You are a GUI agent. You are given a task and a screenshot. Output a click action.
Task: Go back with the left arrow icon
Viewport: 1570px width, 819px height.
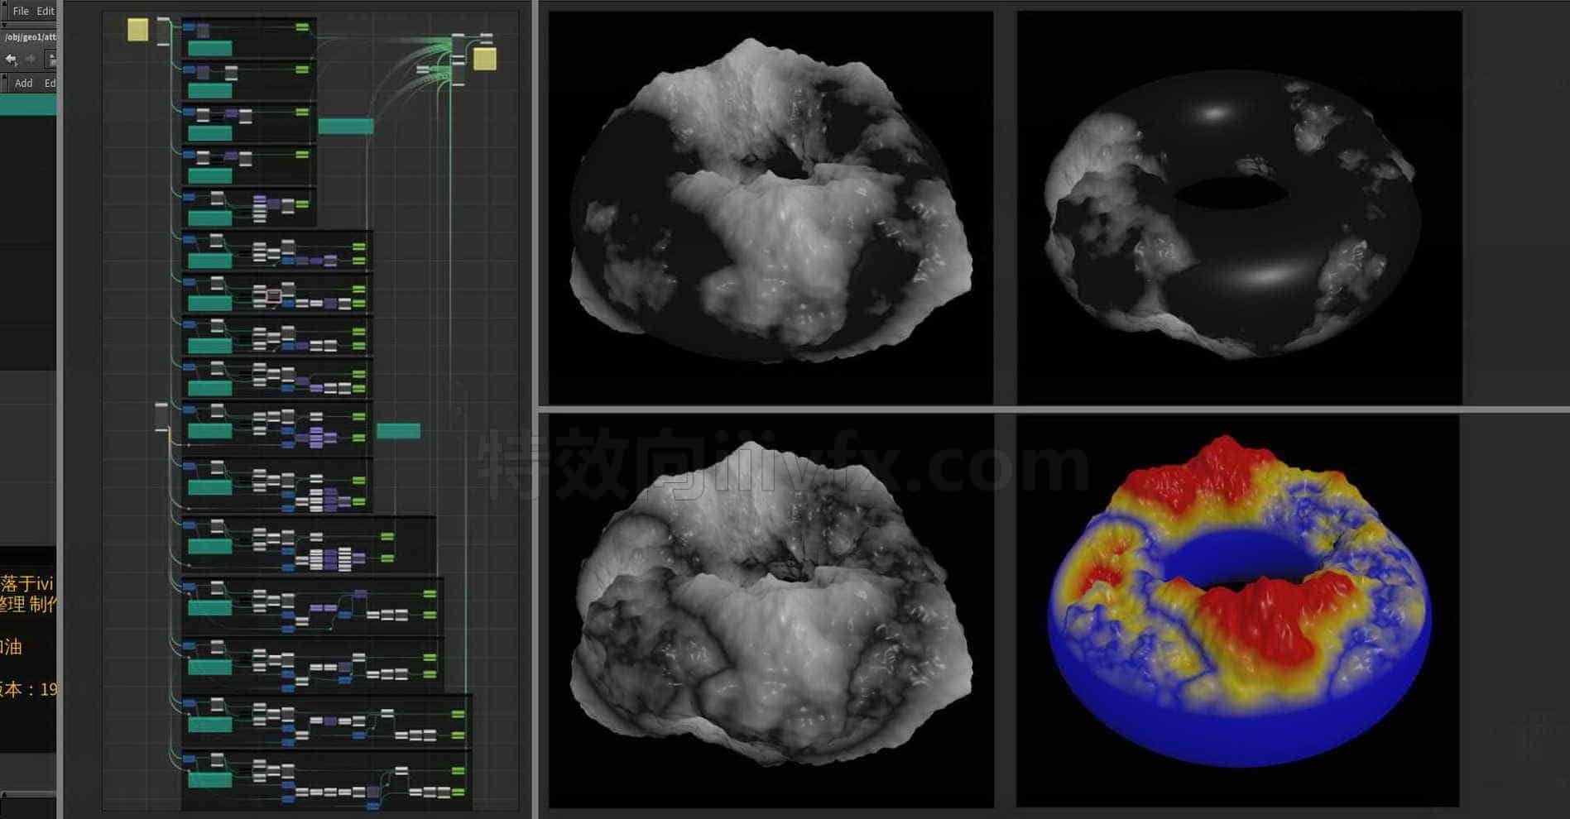point(11,59)
